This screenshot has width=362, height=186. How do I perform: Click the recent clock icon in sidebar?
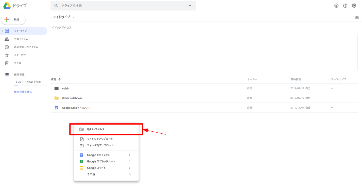[x=7, y=47]
